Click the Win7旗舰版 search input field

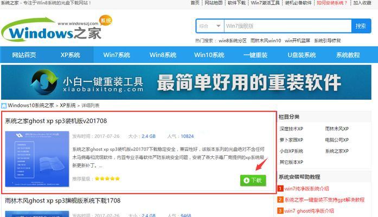coord(287,26)
